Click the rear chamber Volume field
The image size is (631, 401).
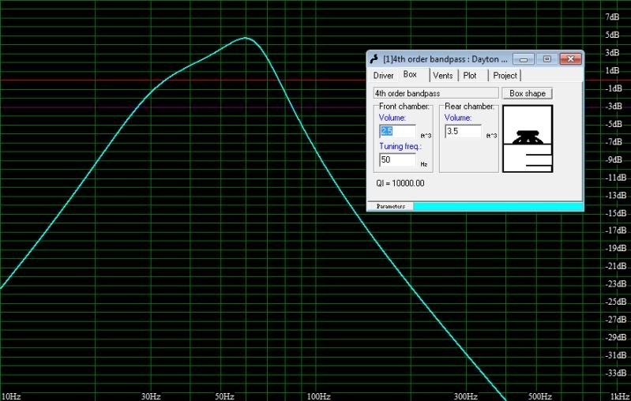coord(463,131)
